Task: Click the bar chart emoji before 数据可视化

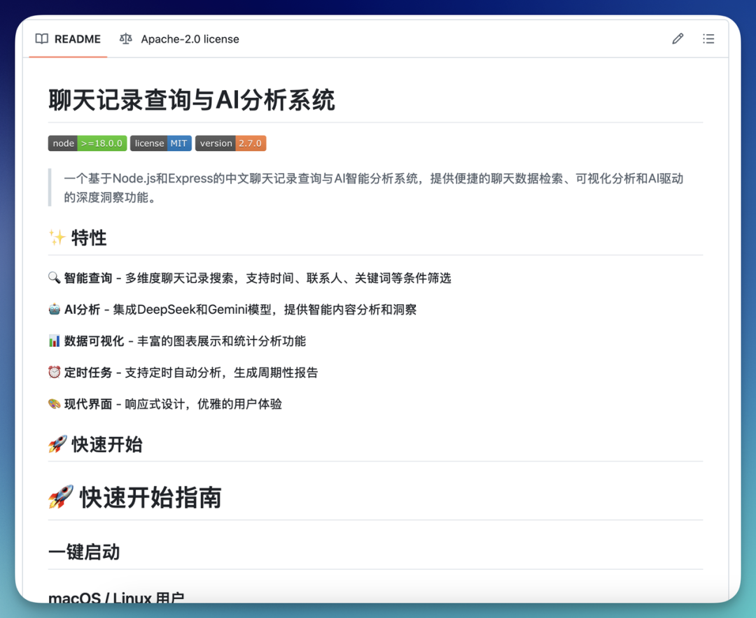Action: (x=54, y=341)
